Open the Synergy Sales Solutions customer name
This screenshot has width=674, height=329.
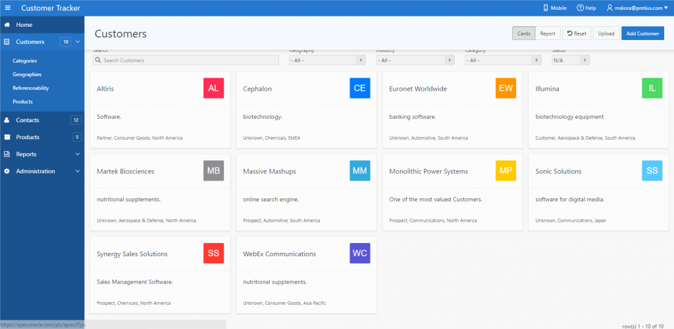(x=132, y=253)
